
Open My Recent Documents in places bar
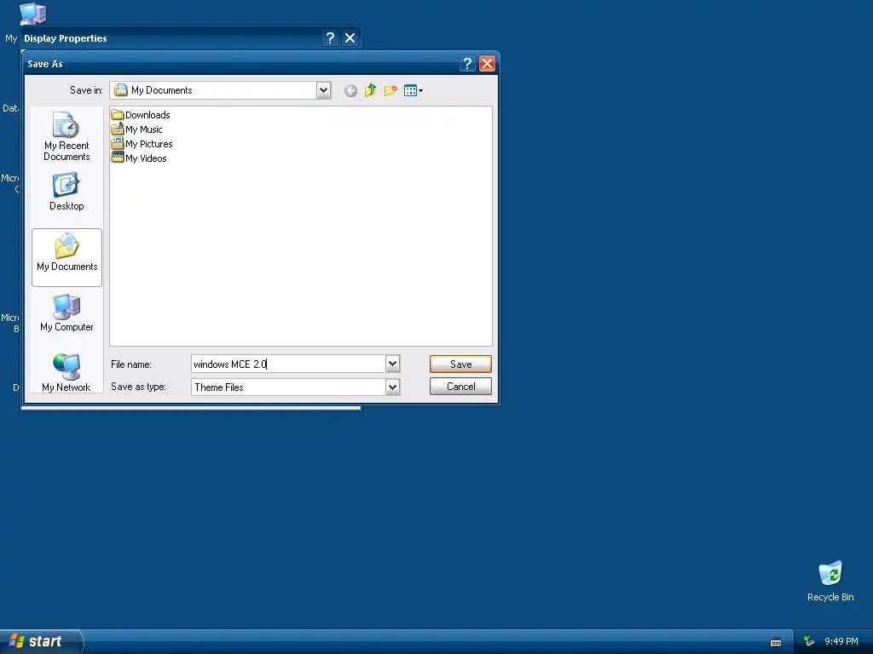pyautogui.click(x=66, y=136)
